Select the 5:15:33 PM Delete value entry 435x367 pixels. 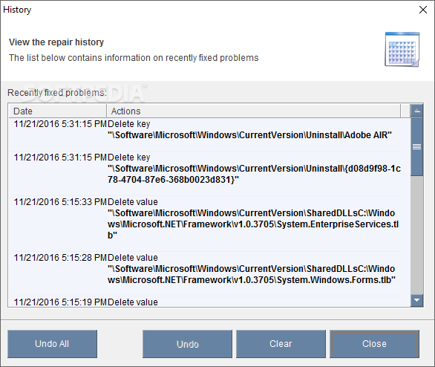205,224
